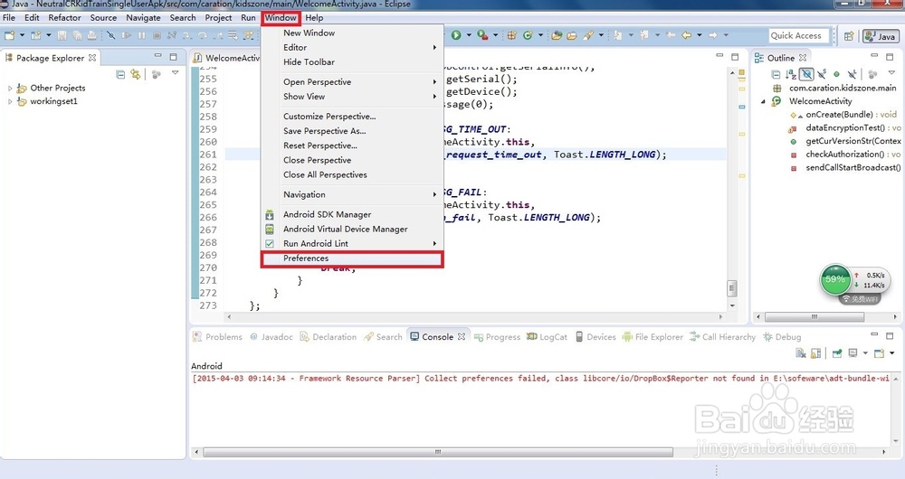Switch to the LogCat tab

(x=548, y=336)
